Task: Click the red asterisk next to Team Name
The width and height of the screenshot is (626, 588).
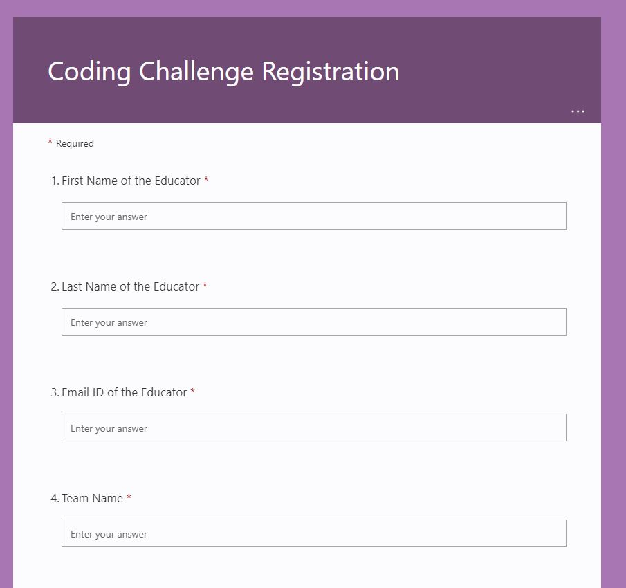Action: click(x=130, y=498)
